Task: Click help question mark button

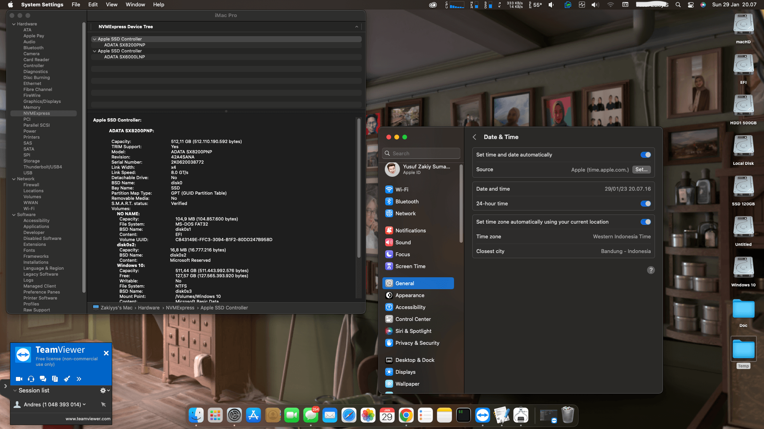Action: (651, 270)
